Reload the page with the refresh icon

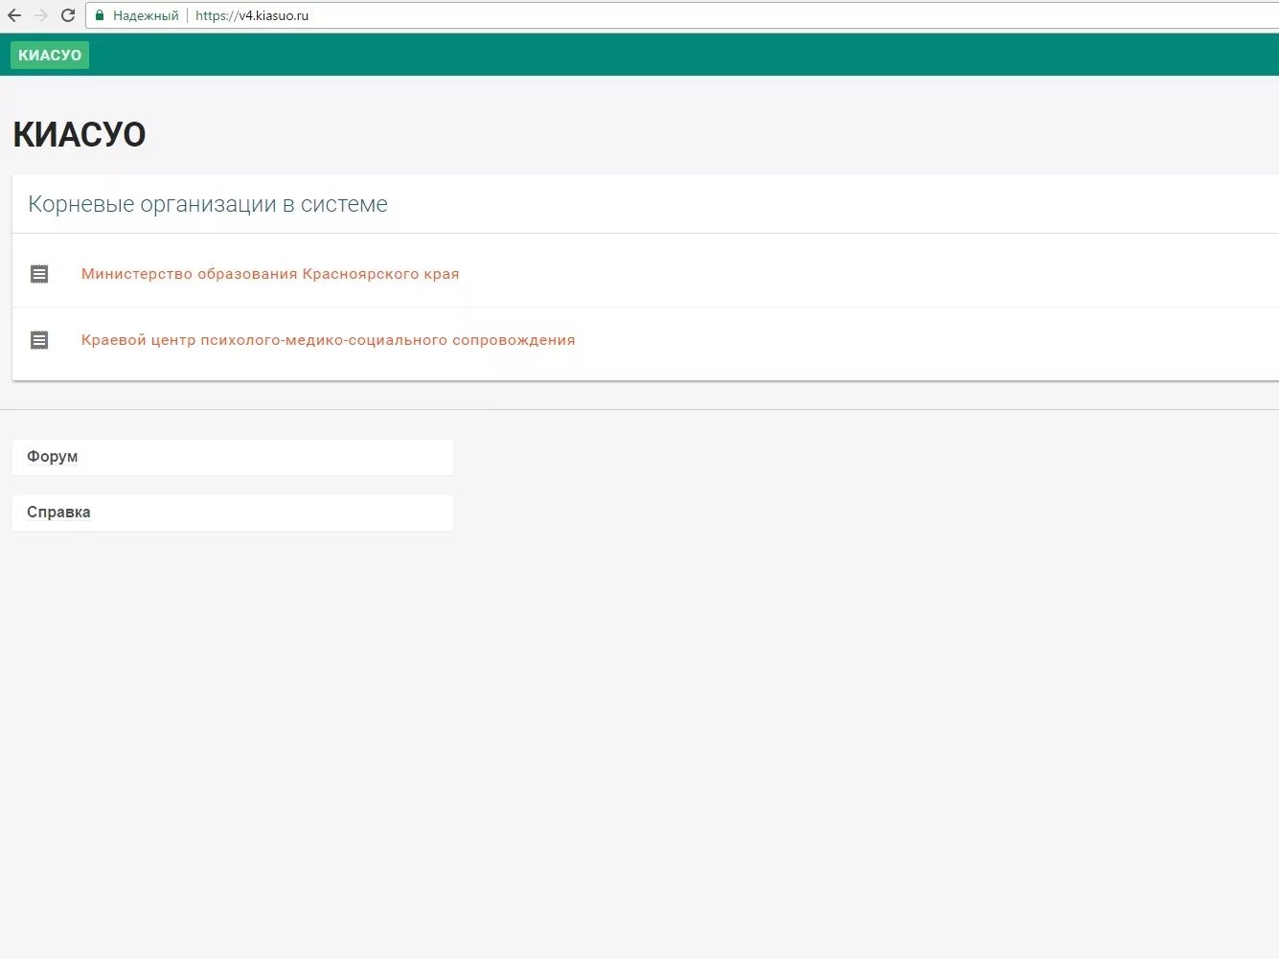pyautogui.click(x=68, y=15)
